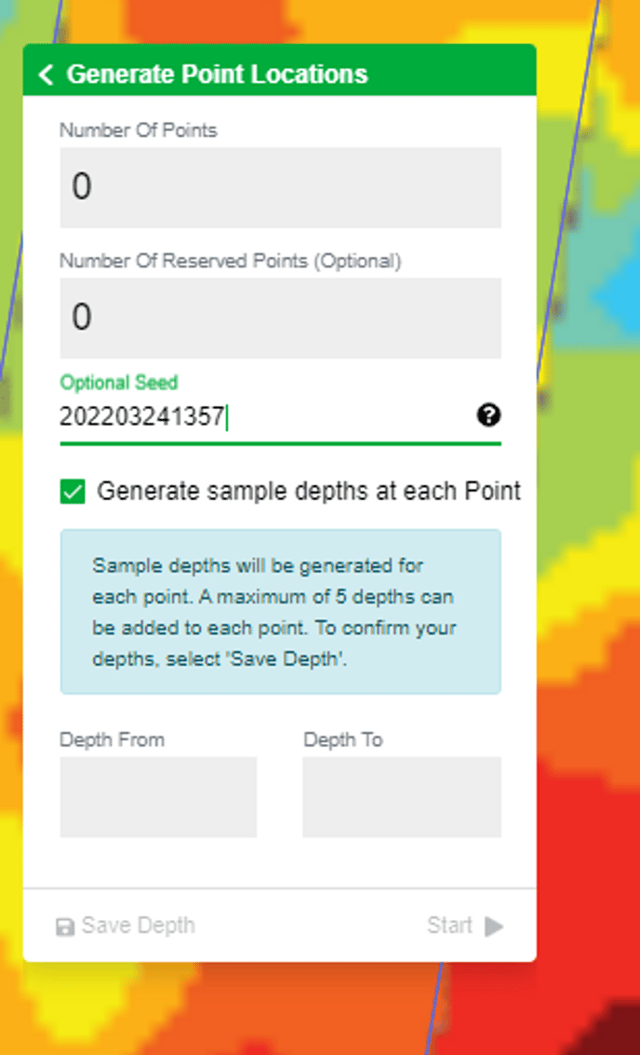
Task: Go back using the header chevron arrow
Action: (47, 74)
